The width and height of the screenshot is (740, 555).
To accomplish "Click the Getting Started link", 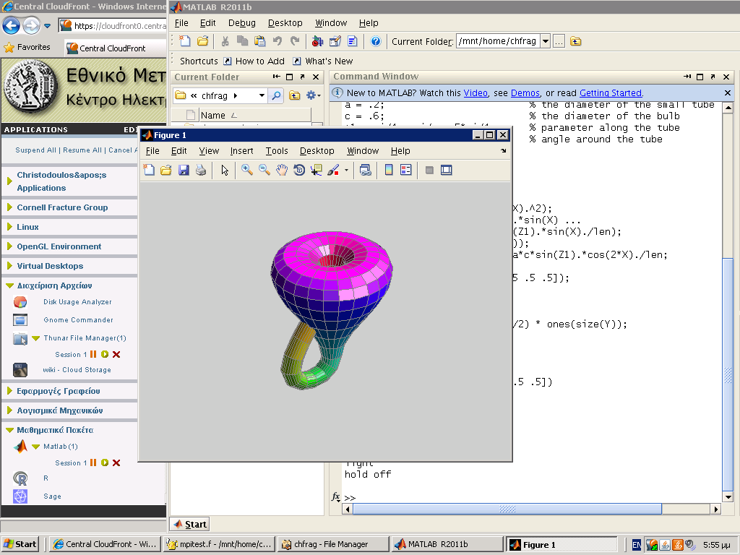I will tap(610, 93).
